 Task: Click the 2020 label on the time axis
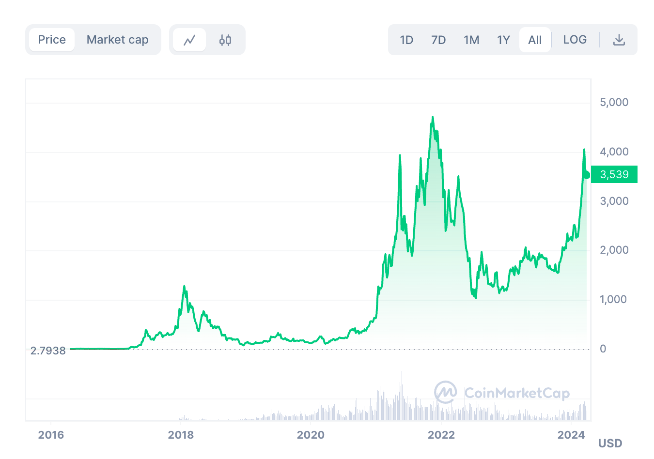(x=311, y=434)
